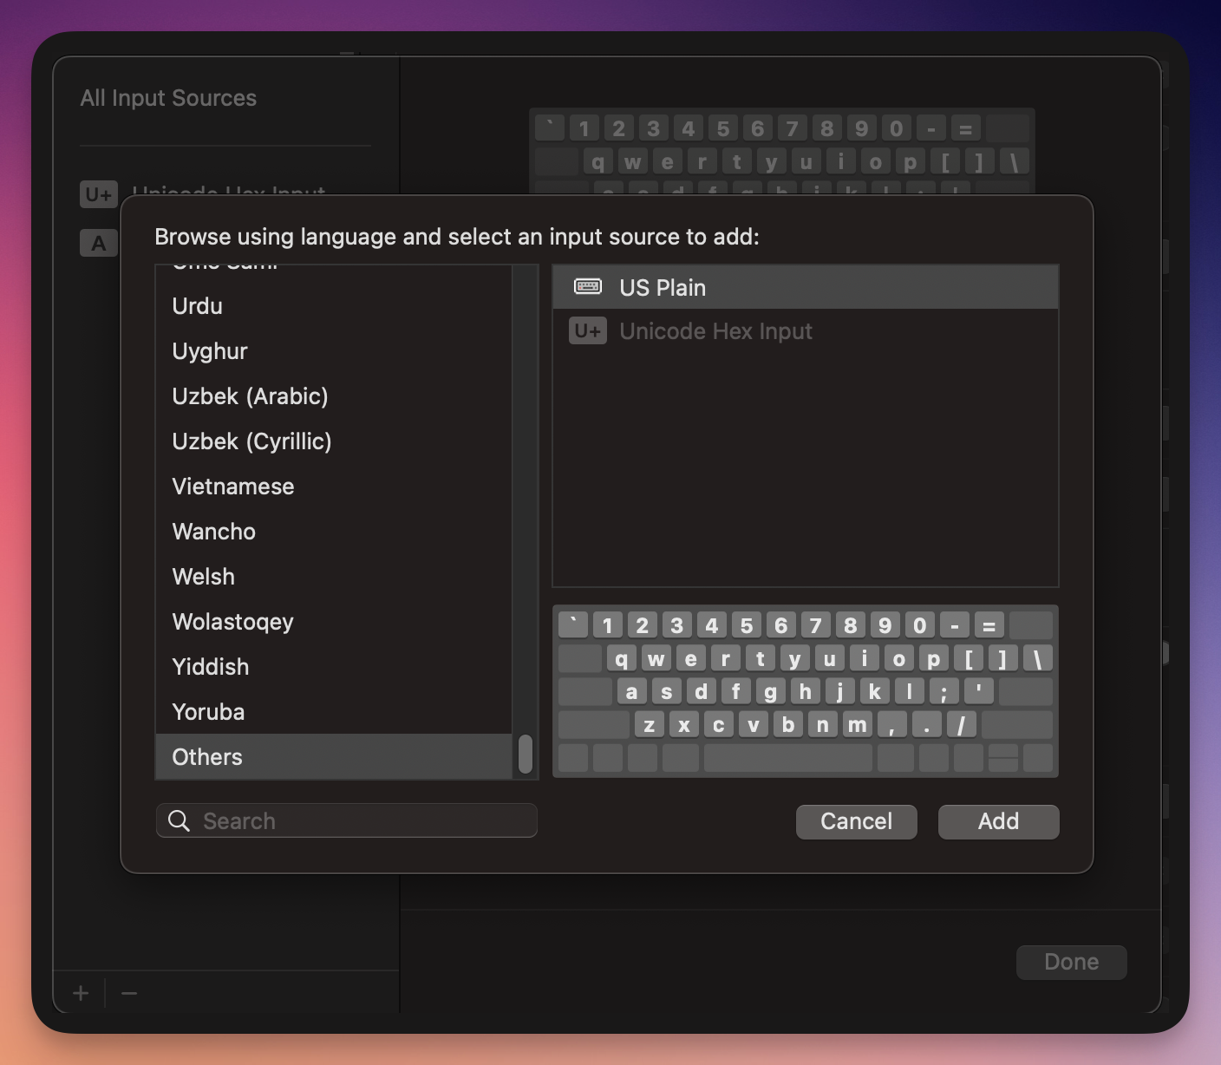Click the minus button below the sidebar
1221x1065 pixels.
128,993
